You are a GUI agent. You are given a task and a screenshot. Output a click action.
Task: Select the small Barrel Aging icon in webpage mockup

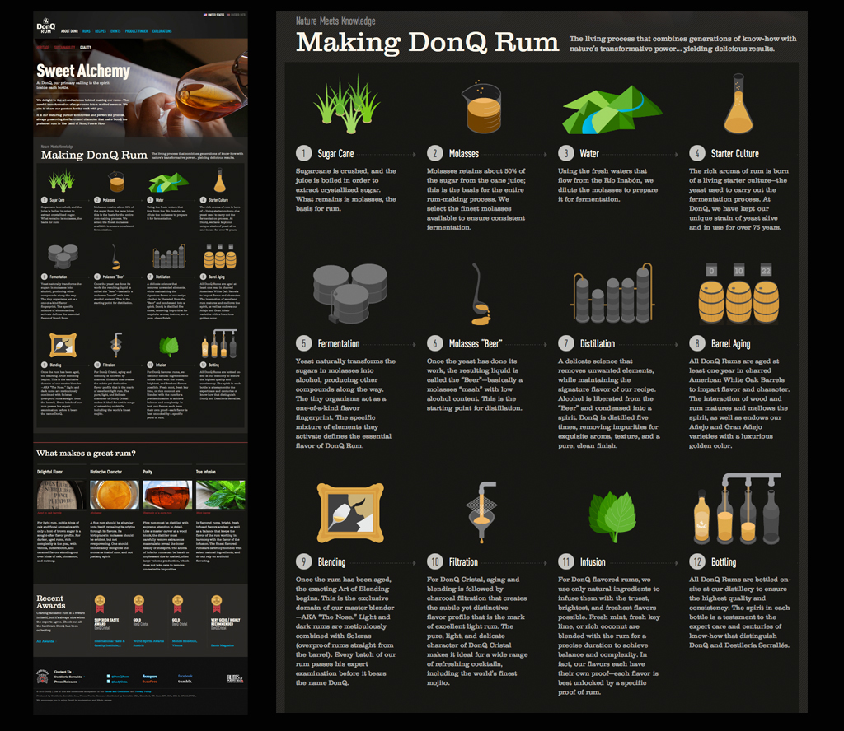pyautogui.click(x=219, y=256)
